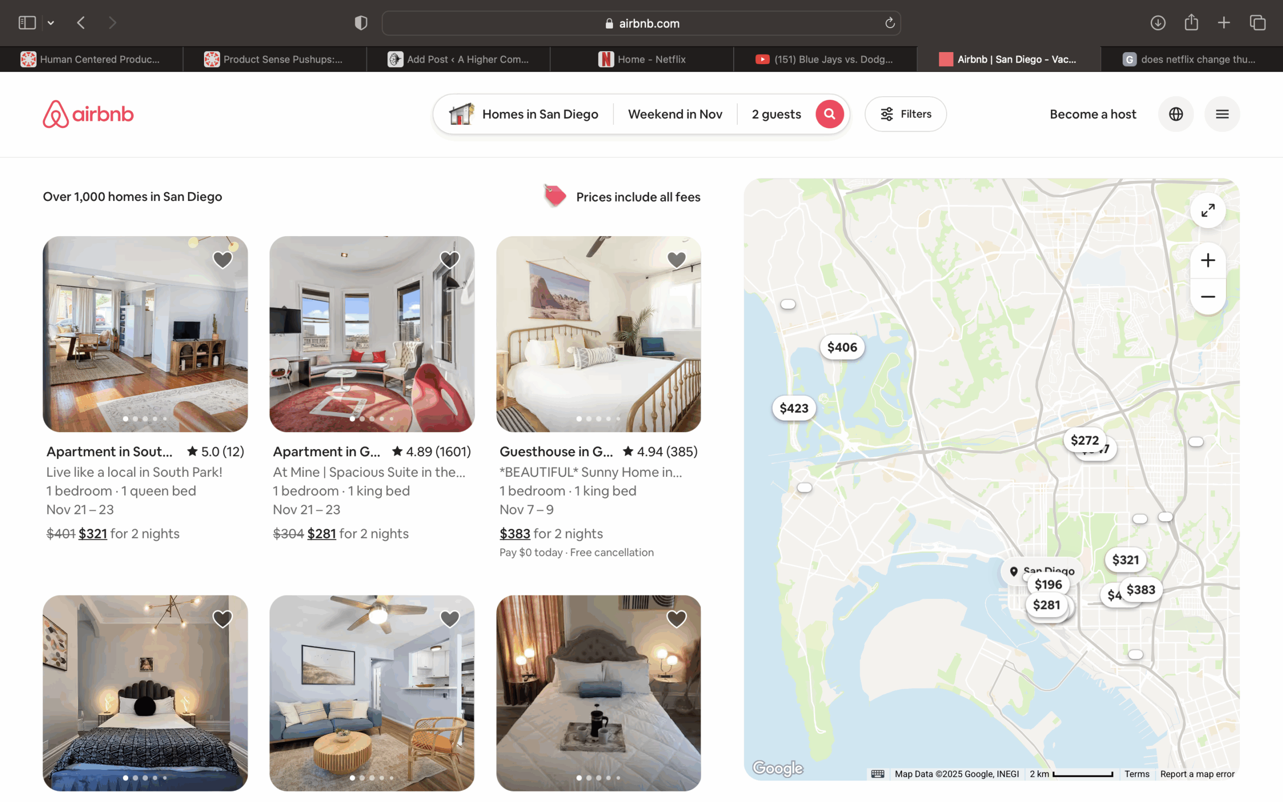The width and height of the screenshot is (1283, 802).
Task: Open the 2 guests selector
Action: click(x=776, y=114)
